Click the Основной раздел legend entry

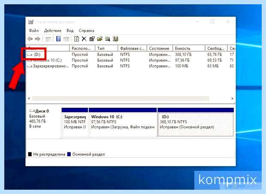tap(86, 154)
